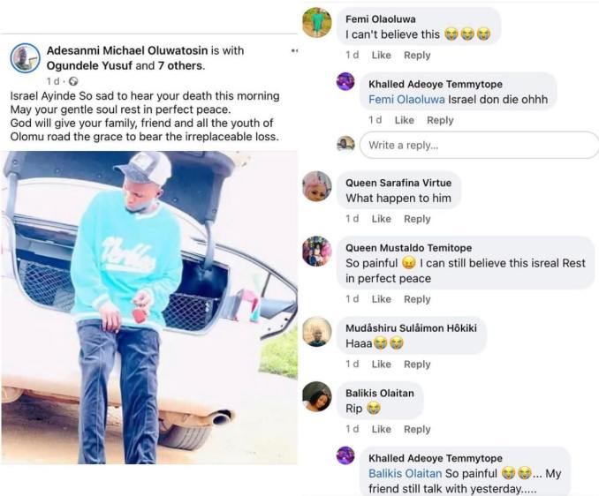Click the post options three-dot icon
The height and width of the screenshot is (496, 599).
coord(294,50)
